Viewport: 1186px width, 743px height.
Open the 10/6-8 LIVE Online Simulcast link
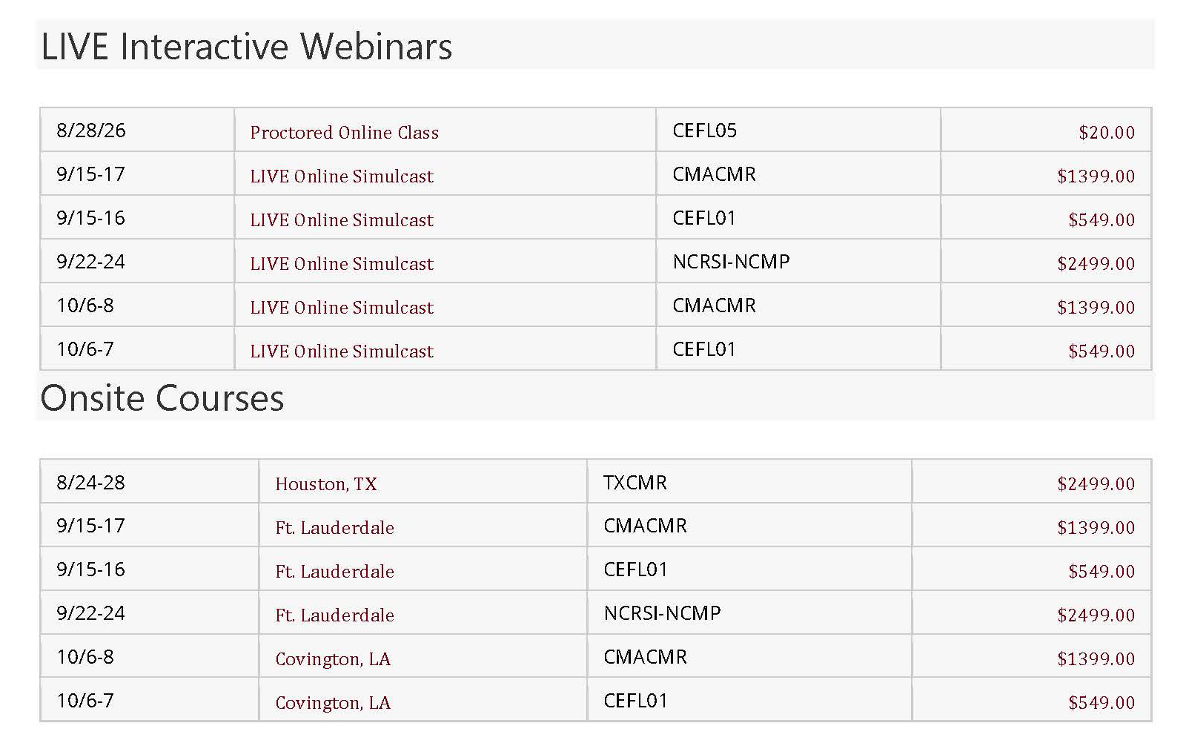tap(342, 308)
